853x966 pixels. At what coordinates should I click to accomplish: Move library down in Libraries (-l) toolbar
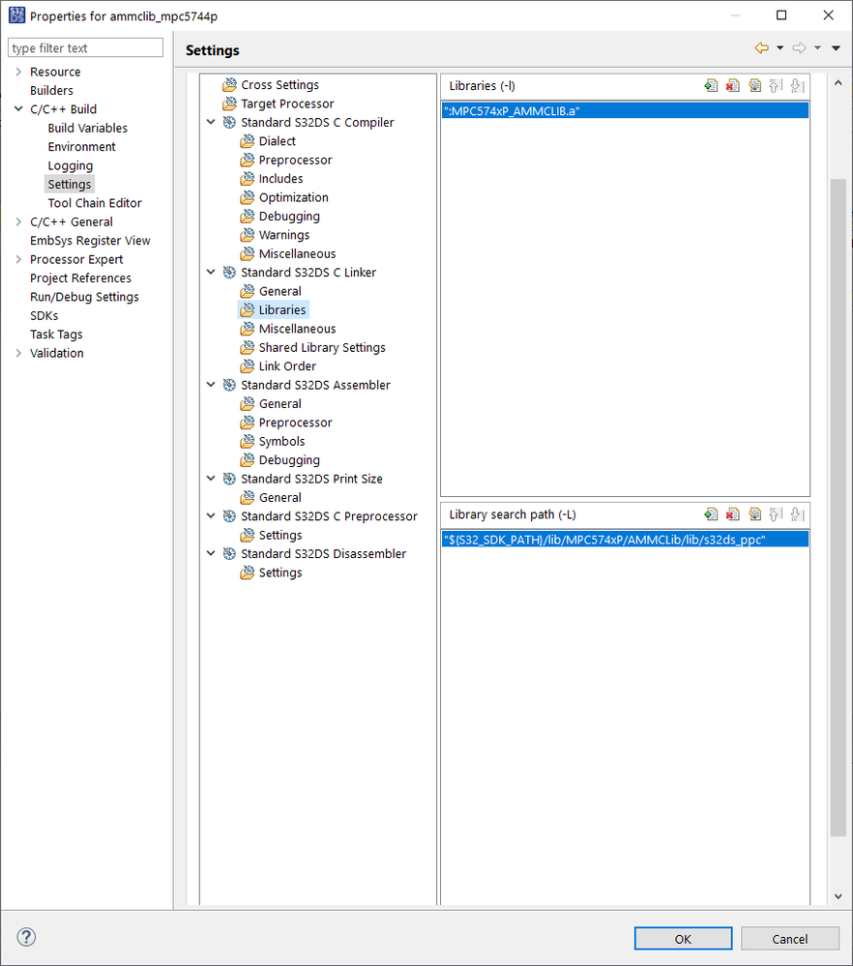click(x=798, y=86)
